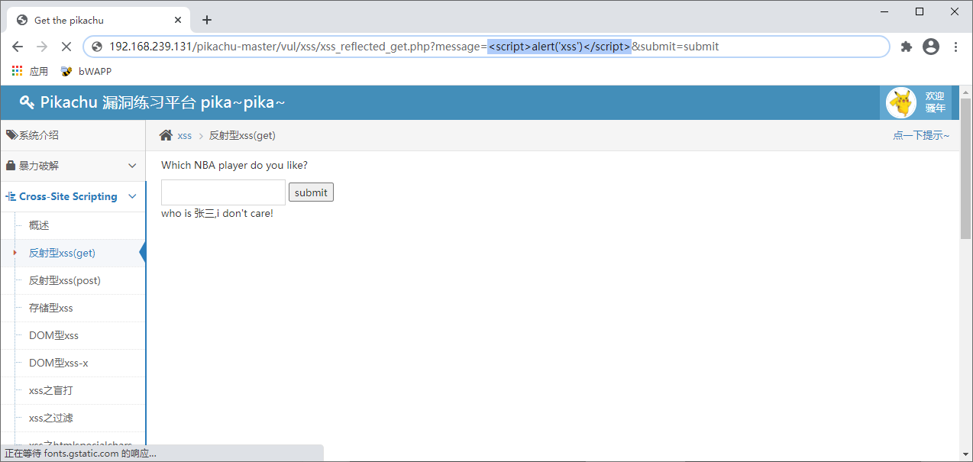Open the Chrome three-dot menu
This screenshot has height=462, width=973.
click(x=955, y=47)
